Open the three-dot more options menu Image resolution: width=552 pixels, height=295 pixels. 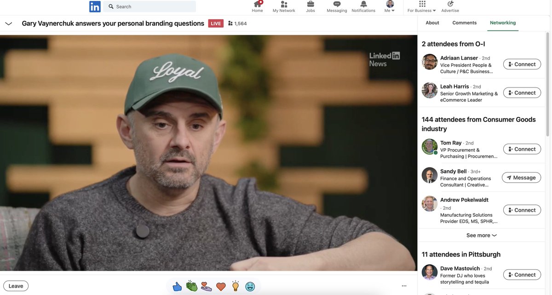coord(404,286)
